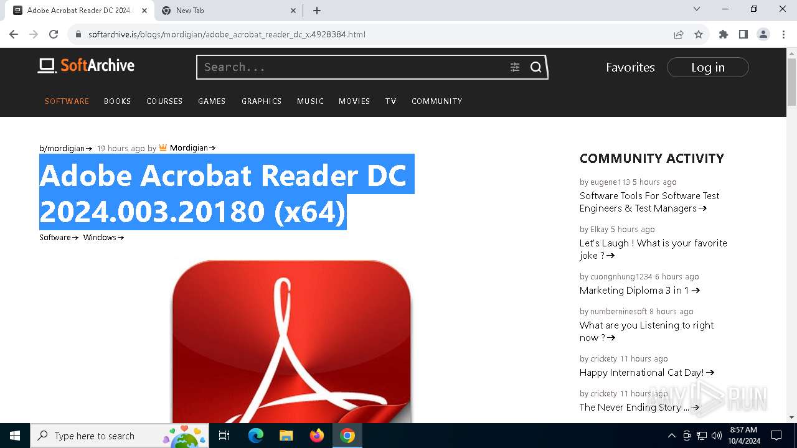Screen dimensions: 797x448
Task: Click the Log in button
Action: click(x=707, y=67)
